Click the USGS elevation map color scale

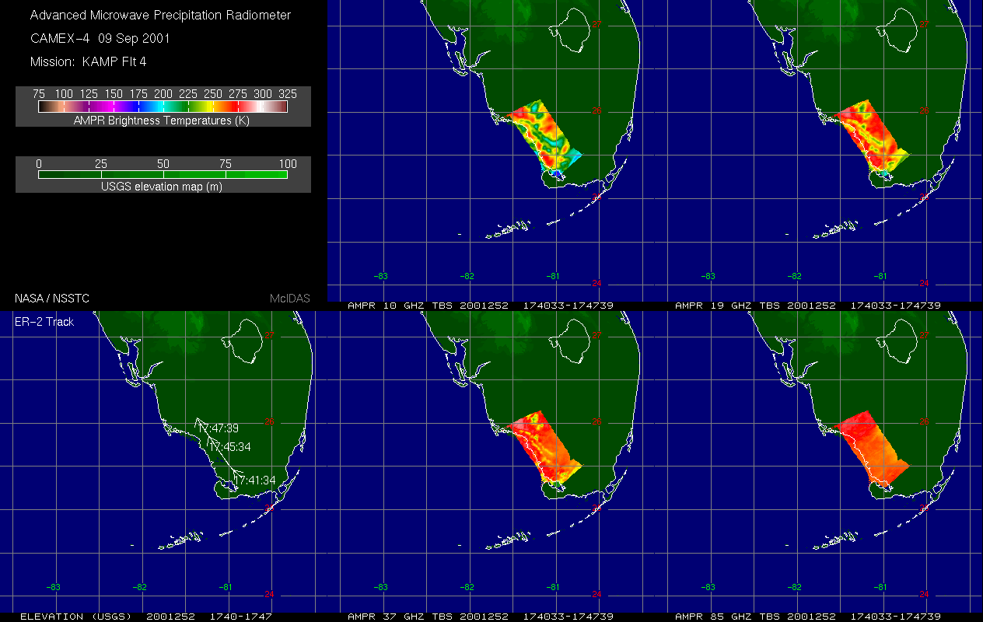pos(163,175)
